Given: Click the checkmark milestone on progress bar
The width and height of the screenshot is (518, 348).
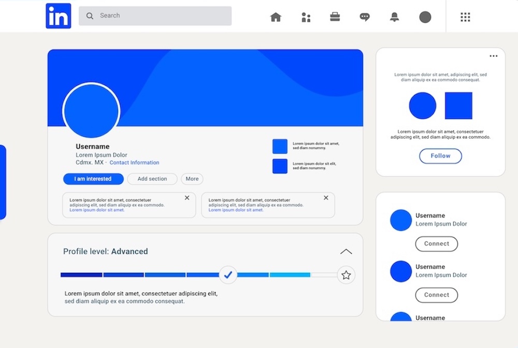Looking at the screenshot, I should [x=228, y=274].
